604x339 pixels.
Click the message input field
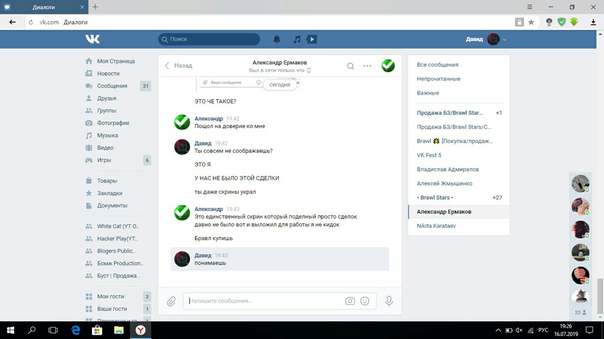tap(264, 301)
